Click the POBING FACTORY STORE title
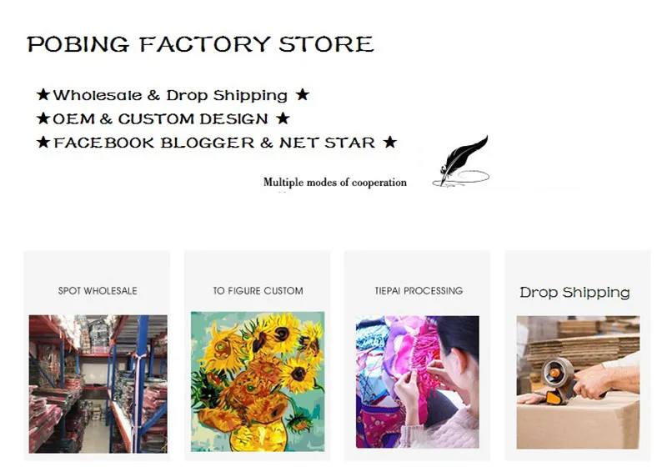 [200, 44]
